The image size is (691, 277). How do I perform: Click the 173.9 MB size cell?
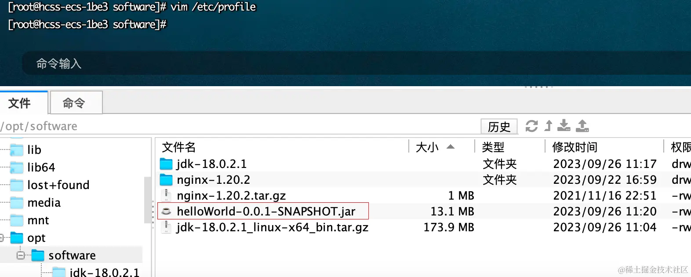click(x=449, y=227)
